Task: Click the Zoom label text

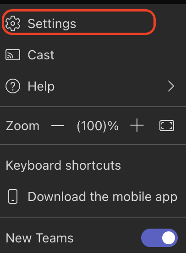Action: 22,126
